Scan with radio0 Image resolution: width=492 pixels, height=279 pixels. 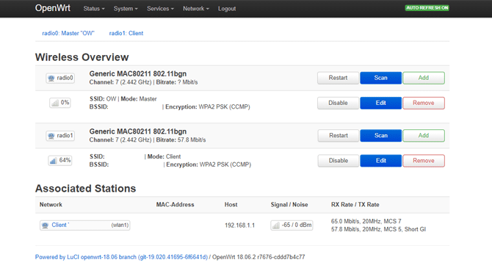click(380, 78)
